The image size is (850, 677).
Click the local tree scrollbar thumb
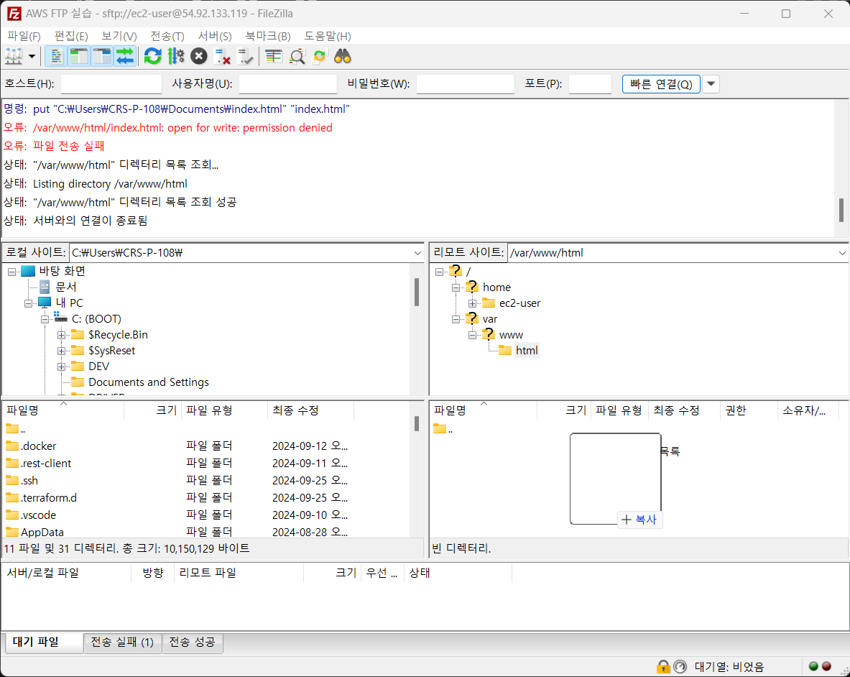[x=416, y=293]
